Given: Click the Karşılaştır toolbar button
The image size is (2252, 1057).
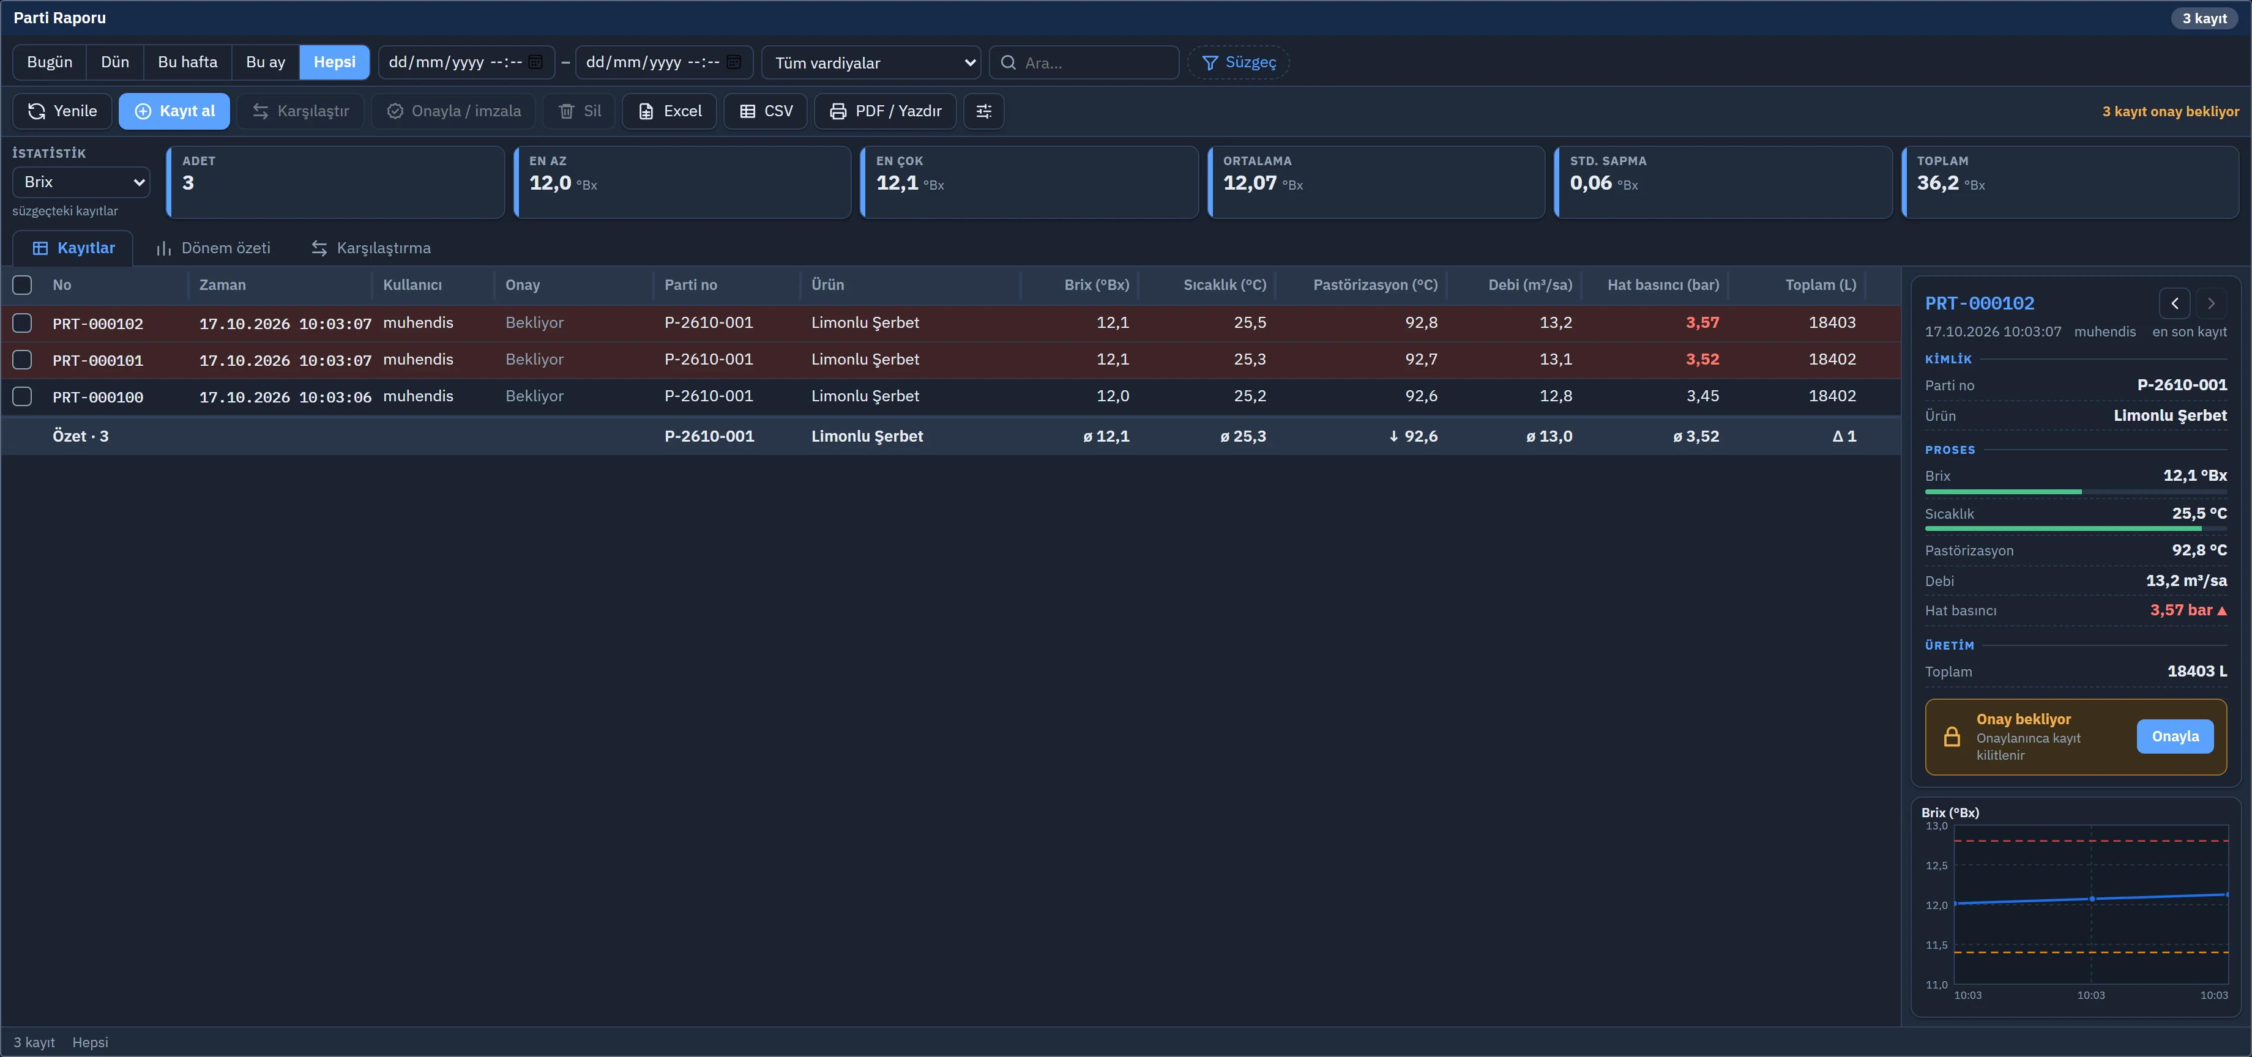Looking at the screenshot, I should [300, 111].
